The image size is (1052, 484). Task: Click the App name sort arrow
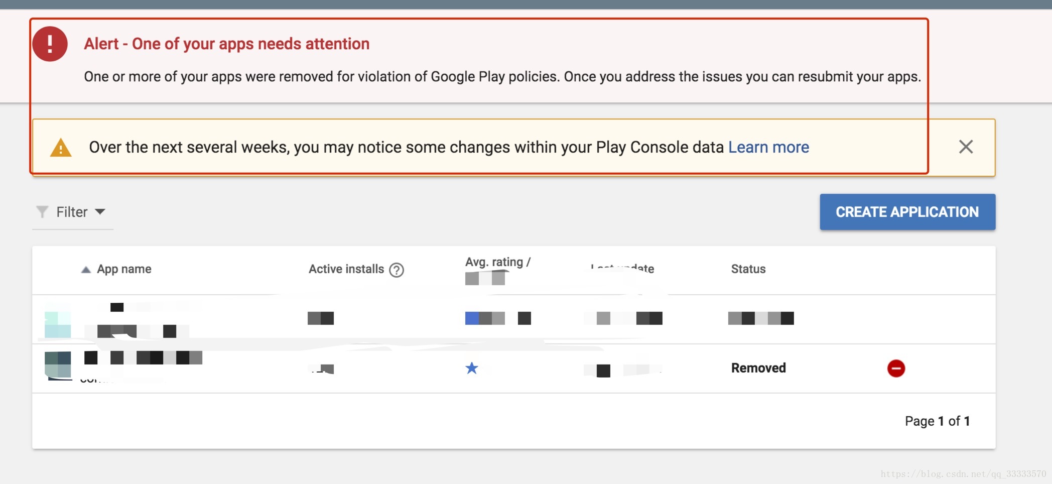(86, 270)
